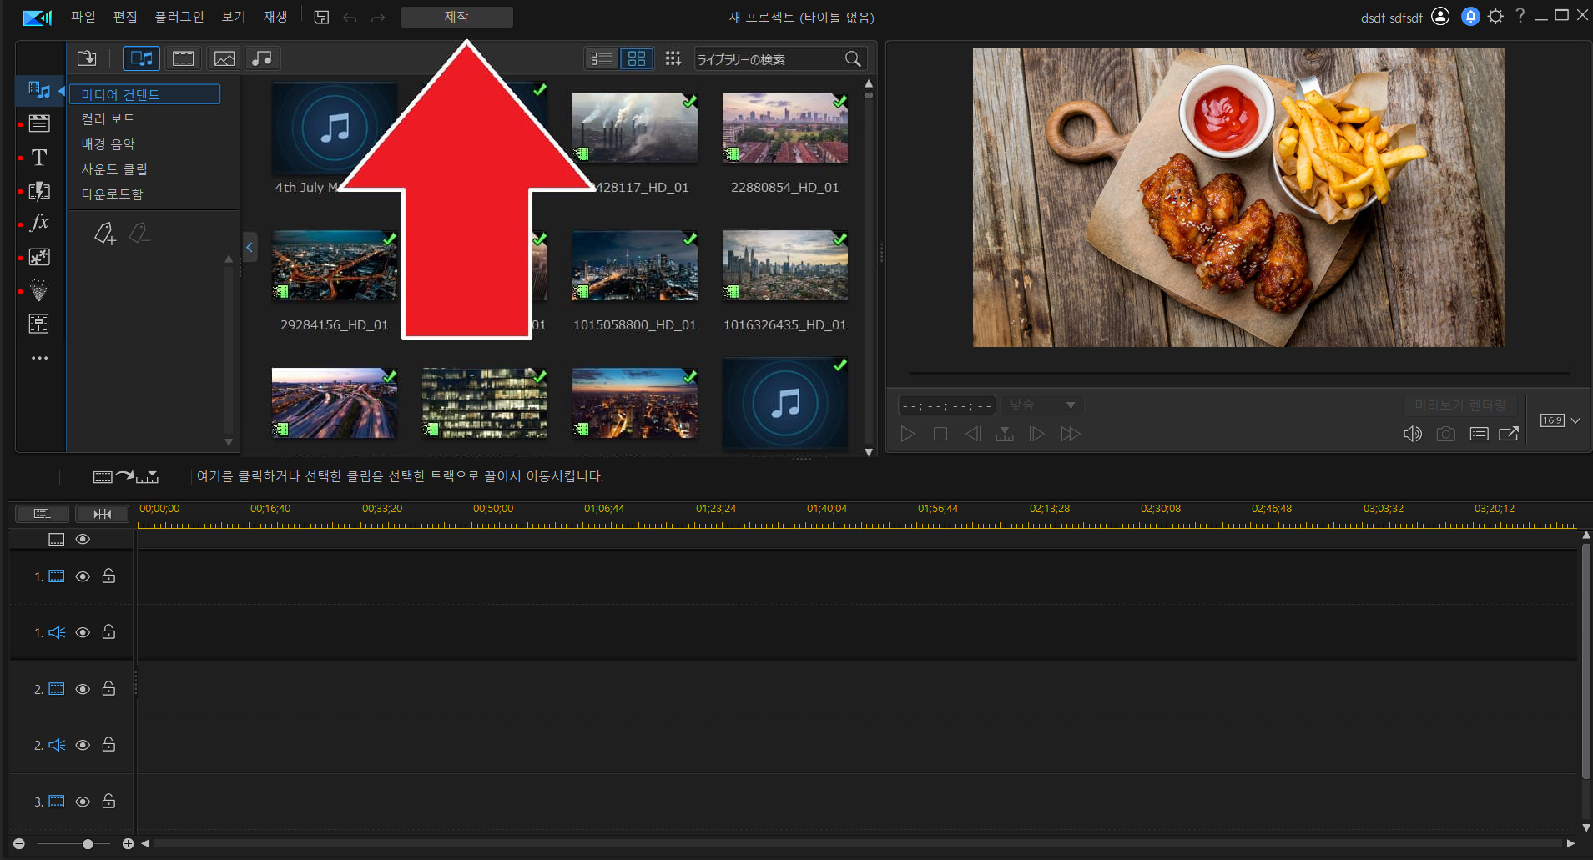
Task: Toggle visibility of video track 1
Action: tap(83, 576)
